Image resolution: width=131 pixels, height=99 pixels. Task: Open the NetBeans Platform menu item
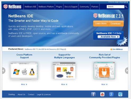[x=46, y=7]
